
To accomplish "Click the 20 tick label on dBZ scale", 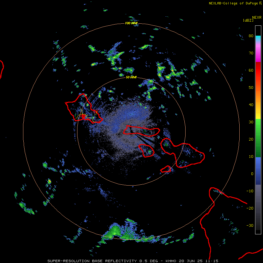I will pos(251,139).
